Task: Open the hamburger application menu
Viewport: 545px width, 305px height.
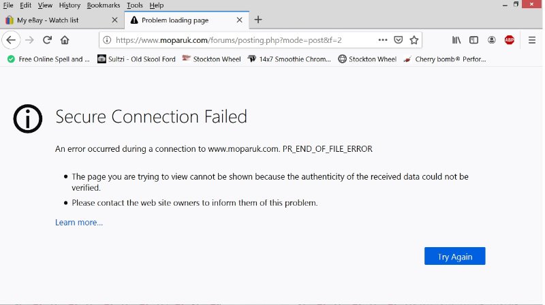Action: tap(532, 39)
